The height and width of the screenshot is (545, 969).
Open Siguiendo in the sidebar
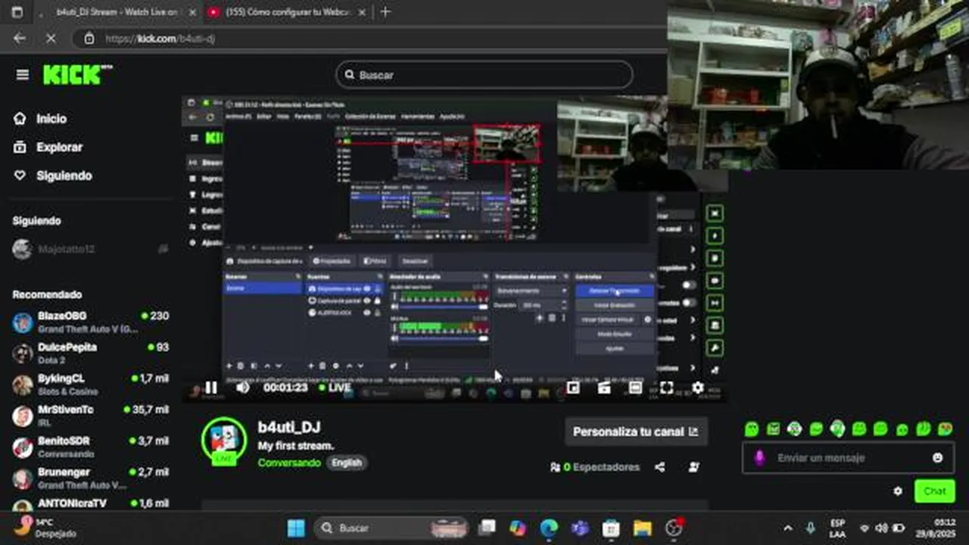[x=52, y=175]
